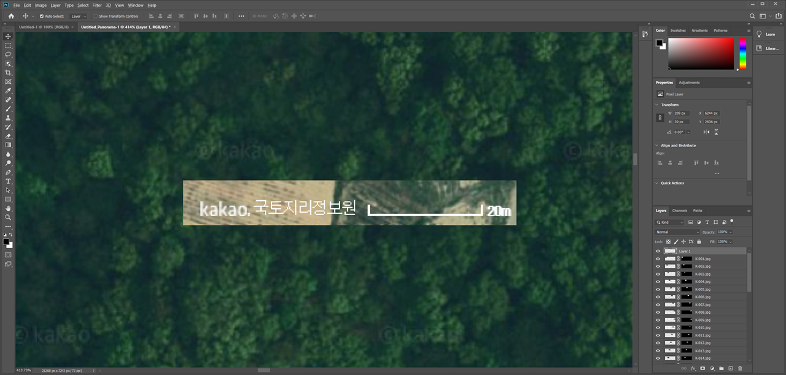
Task: Hide the K-003.jpg layer
Action: (x=658, y=274)
